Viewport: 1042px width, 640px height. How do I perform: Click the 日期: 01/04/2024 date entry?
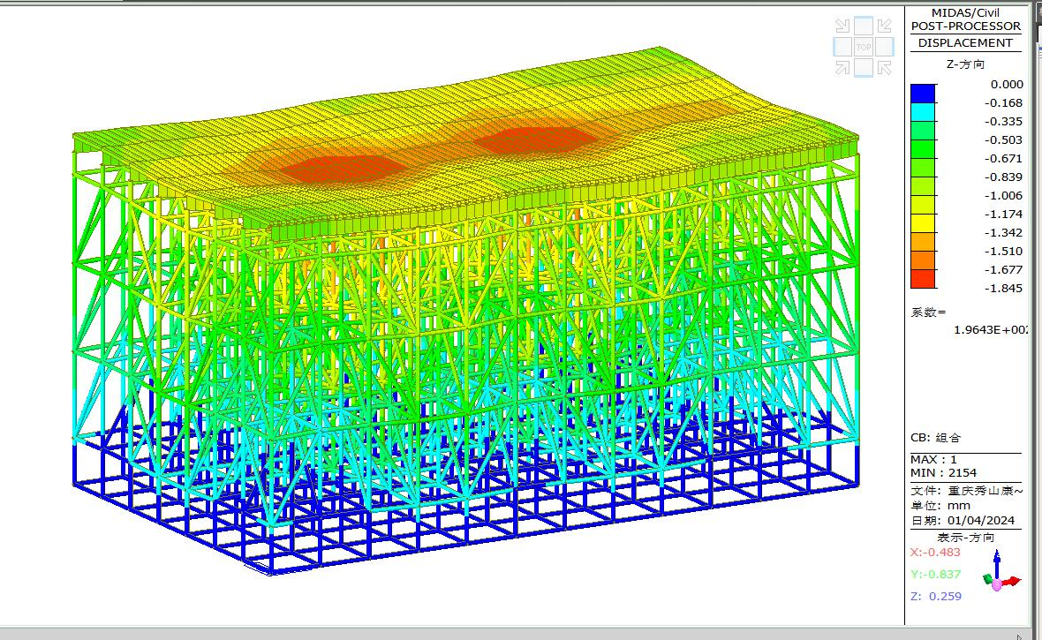(x=963, y=521)
